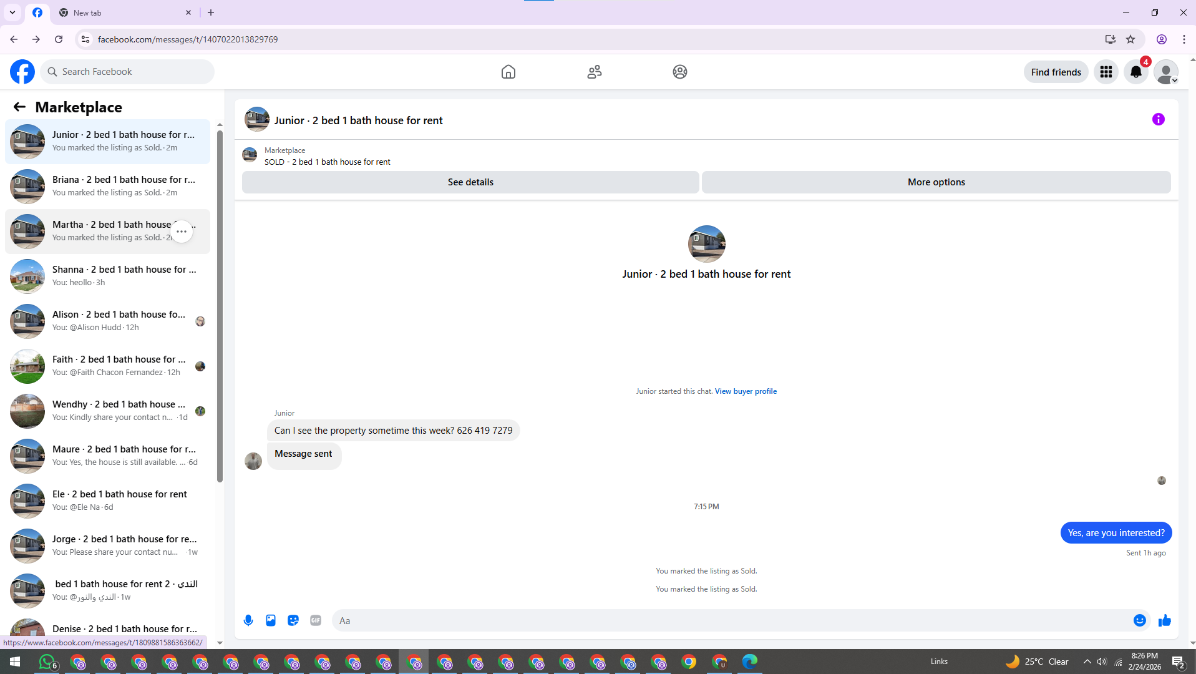This screenshot has width=1196, height=674.
Task: Open Briana conversation in the list
Action: (107, 187)
